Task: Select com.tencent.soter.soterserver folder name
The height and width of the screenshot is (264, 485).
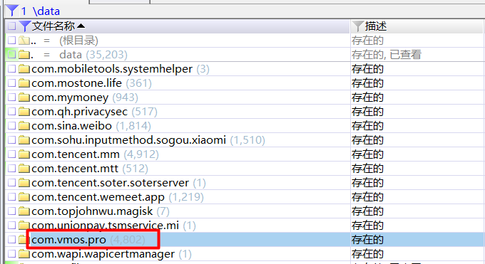Action: 110,182
